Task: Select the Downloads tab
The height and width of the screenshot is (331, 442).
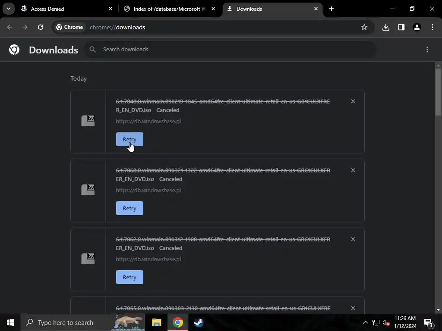Action: point(273,9)
